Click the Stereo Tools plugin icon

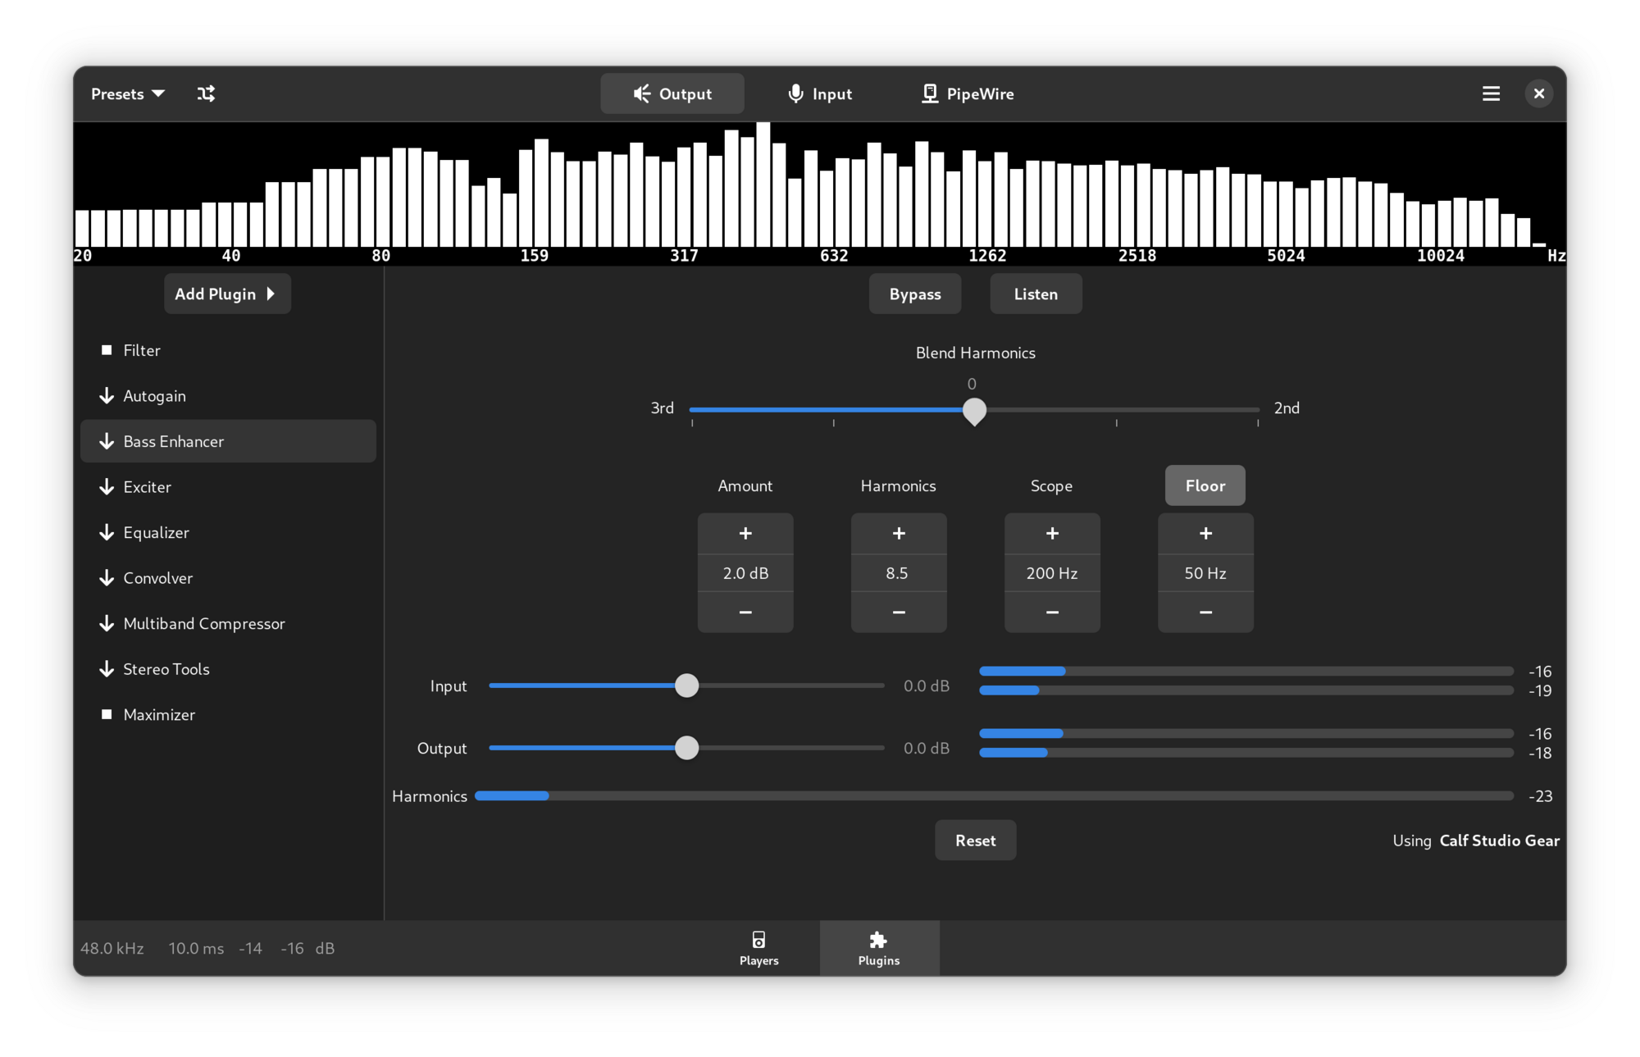tap(107, 668)
